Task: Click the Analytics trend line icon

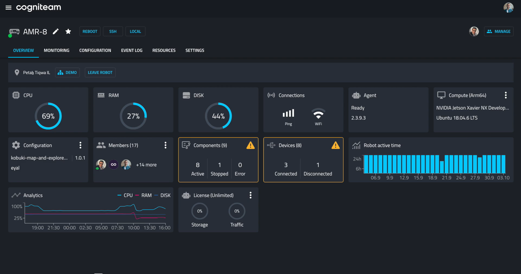Action: coord(16,195)
